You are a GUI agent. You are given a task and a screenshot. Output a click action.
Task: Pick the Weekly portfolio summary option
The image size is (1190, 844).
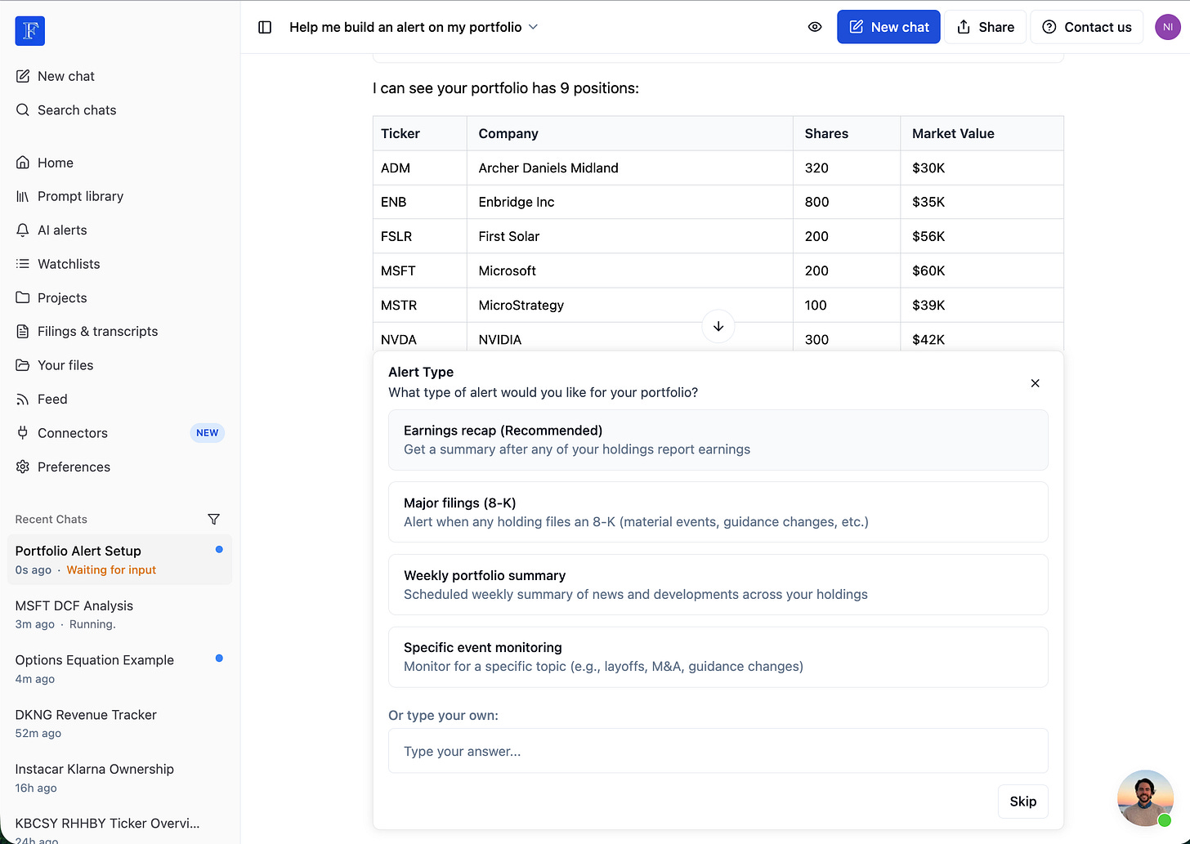pos(718,584)
